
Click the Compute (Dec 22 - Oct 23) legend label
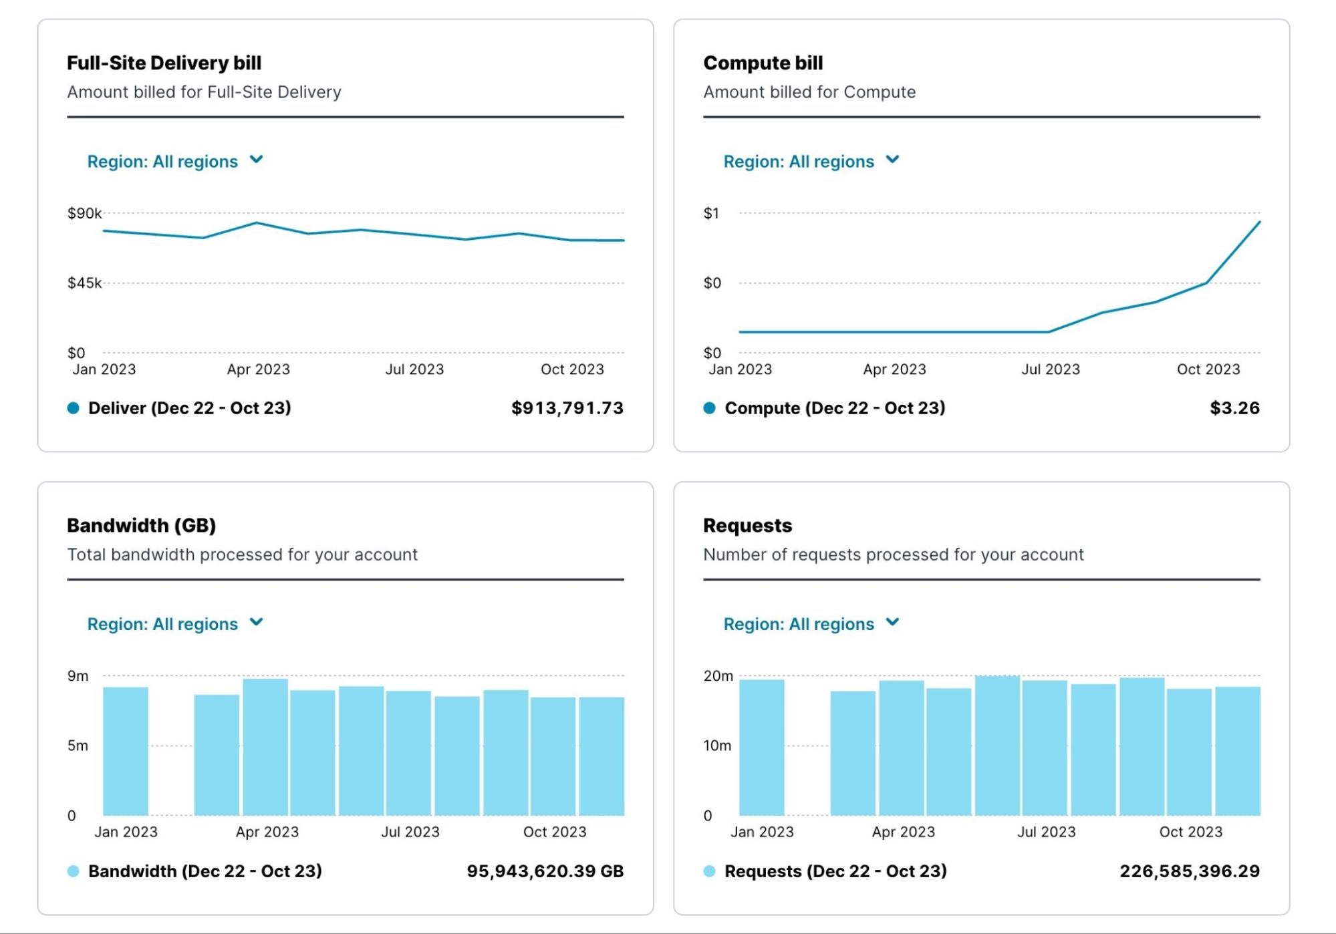pos(835,407)
